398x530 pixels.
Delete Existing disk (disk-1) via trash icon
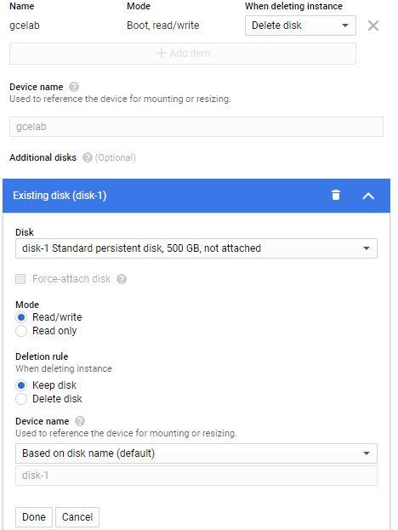[336, 195]
